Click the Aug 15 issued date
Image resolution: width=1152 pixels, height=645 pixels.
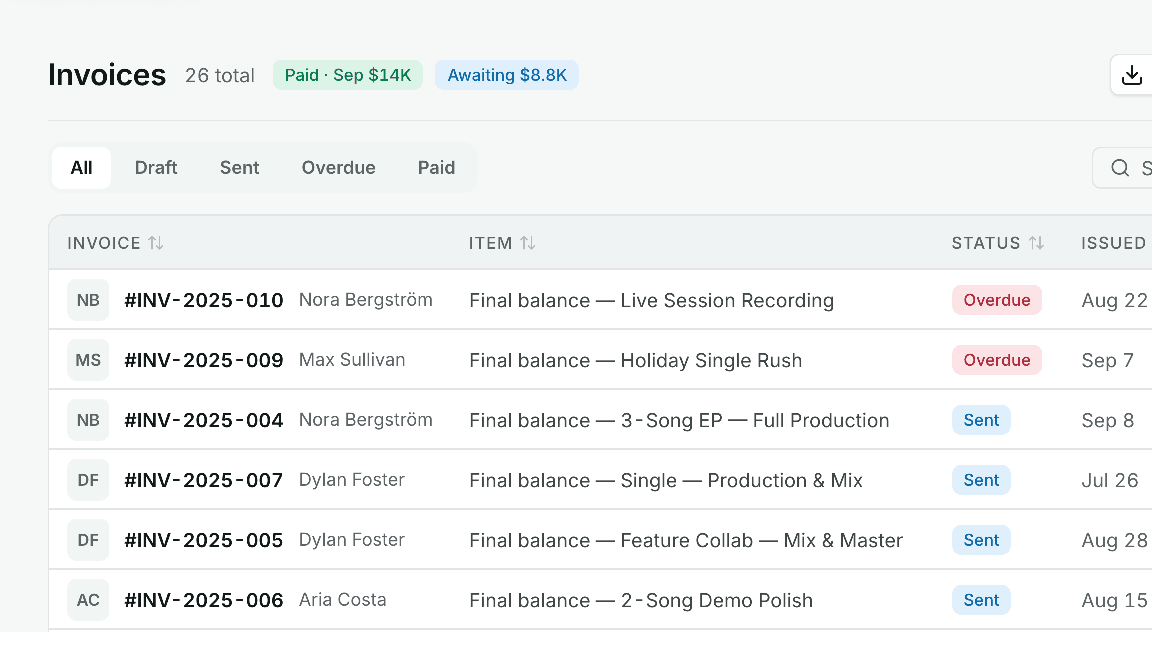click(1115, 601)
